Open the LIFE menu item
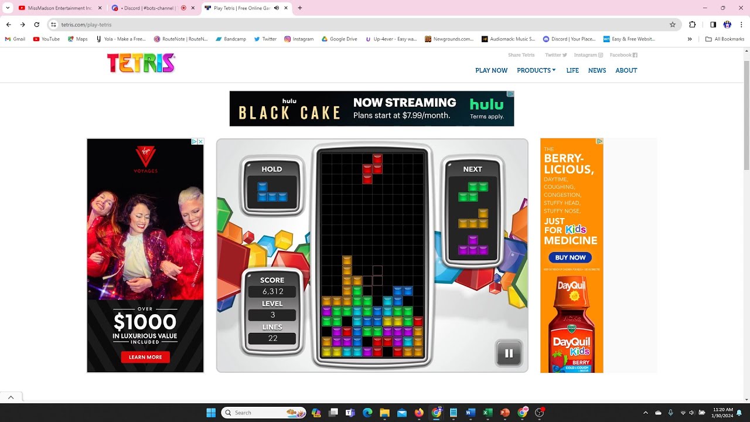The height and width of the screenshot is (422, 750). tap(572, 70)
